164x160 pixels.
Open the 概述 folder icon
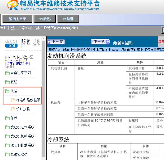[x=7, y=82]
